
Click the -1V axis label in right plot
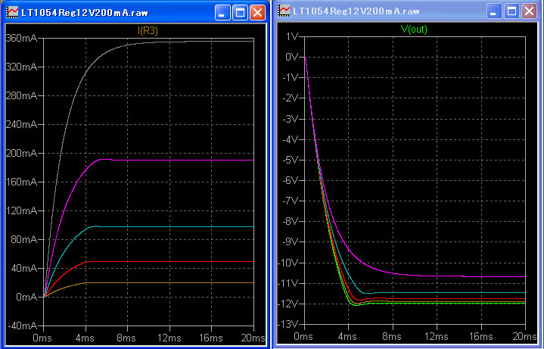tap(290, 77)
